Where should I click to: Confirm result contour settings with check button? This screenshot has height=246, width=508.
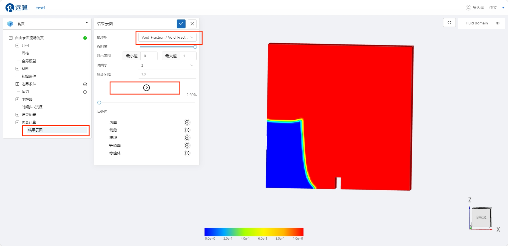181,24
